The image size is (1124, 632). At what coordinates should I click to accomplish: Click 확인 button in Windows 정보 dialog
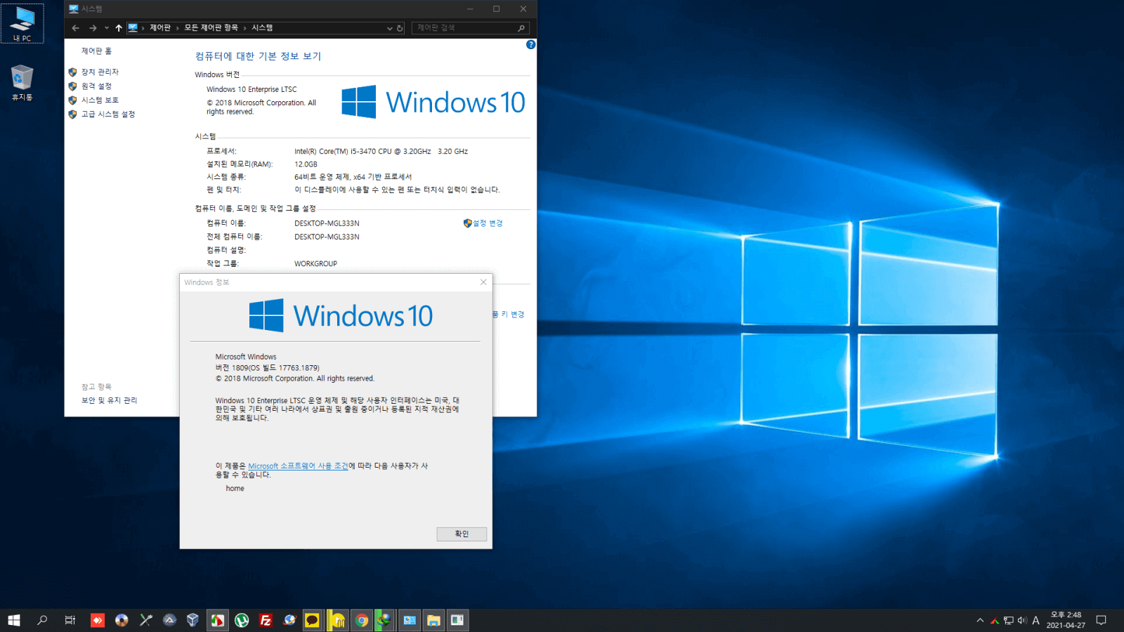click(x=462, y=534)
